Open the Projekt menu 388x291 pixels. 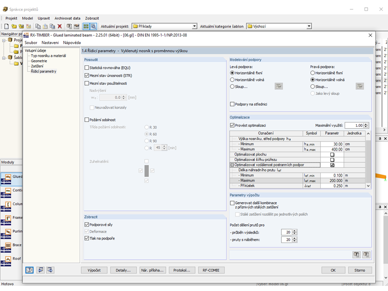11,18
